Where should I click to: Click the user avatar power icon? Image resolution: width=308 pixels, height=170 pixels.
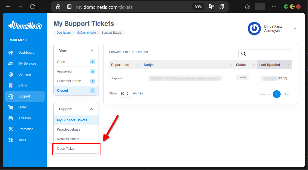(254, 28)
